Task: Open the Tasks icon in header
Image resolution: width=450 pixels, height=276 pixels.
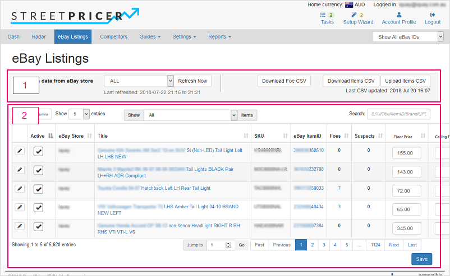Action: point(323,15)
